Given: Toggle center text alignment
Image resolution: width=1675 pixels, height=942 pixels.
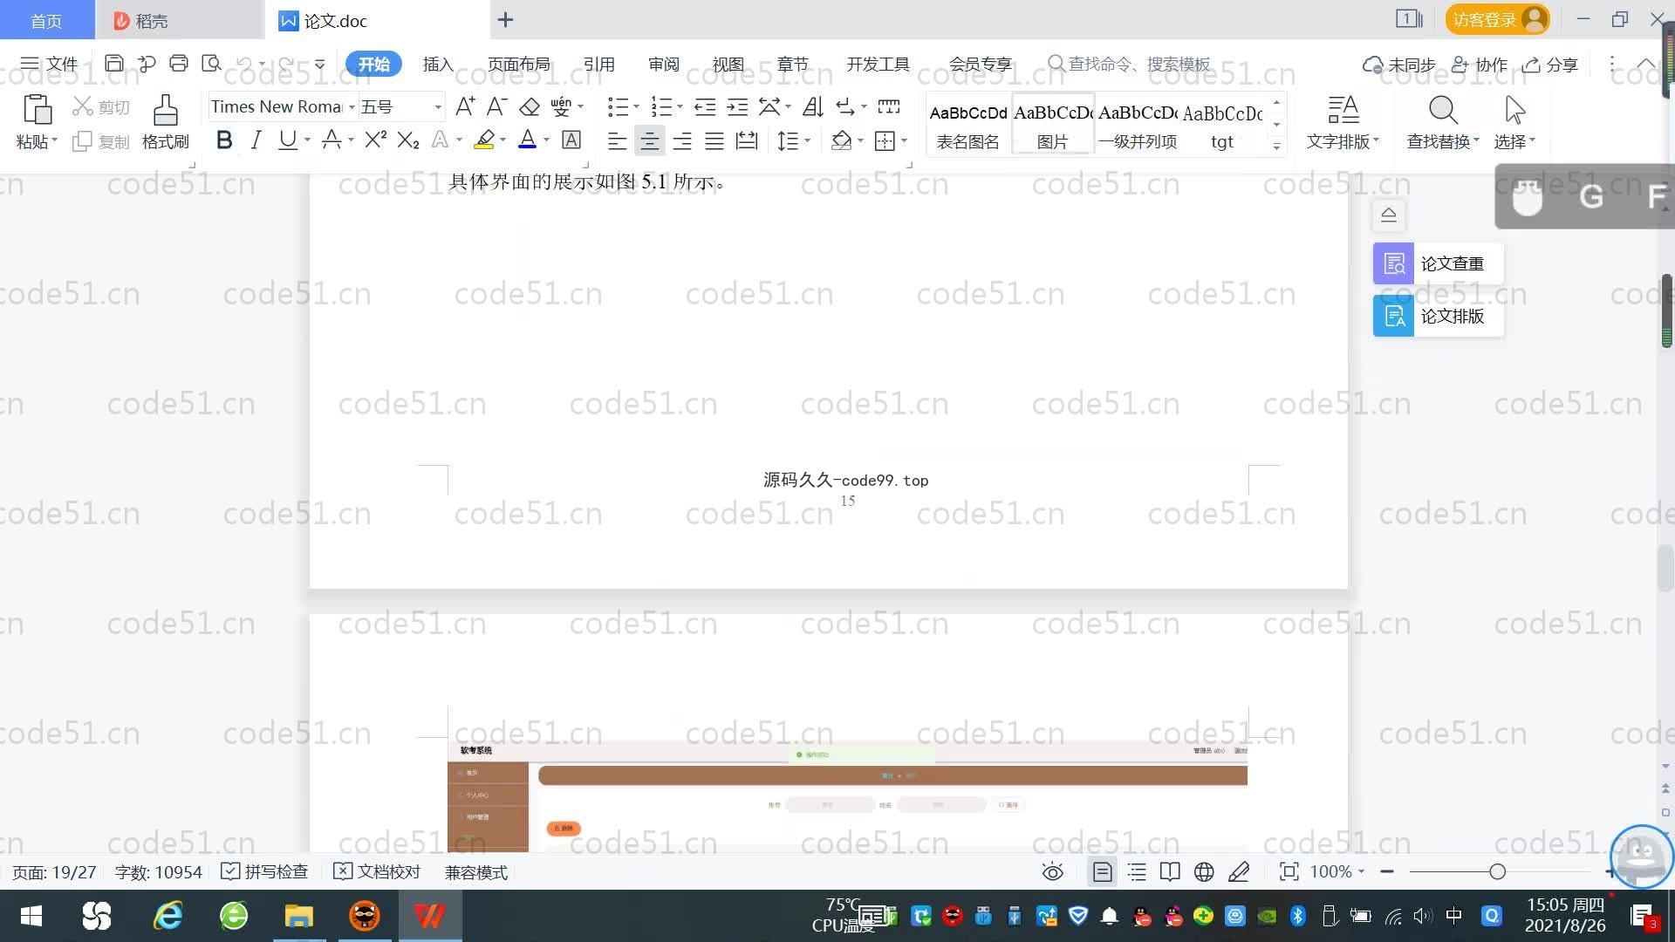Looking at the screenshot, I should tap(649, 140).
